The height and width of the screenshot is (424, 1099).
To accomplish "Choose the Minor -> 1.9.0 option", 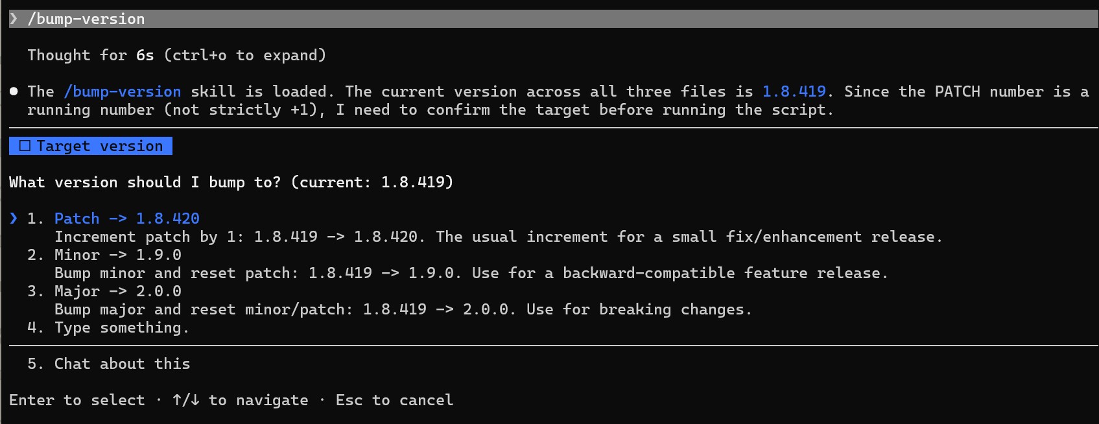I will 118,255.
